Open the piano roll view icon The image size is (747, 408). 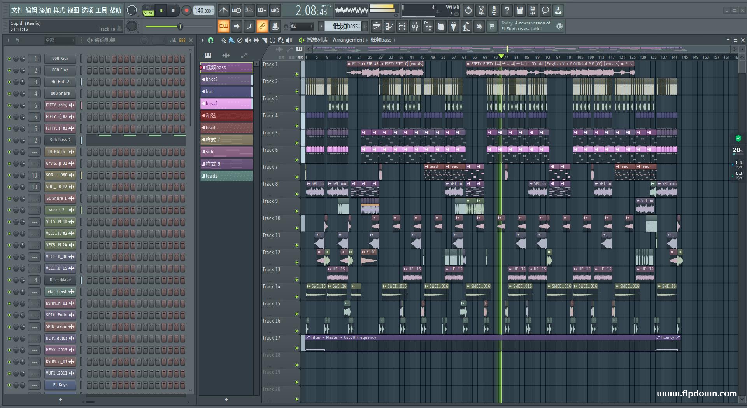[x=389, y=26]
